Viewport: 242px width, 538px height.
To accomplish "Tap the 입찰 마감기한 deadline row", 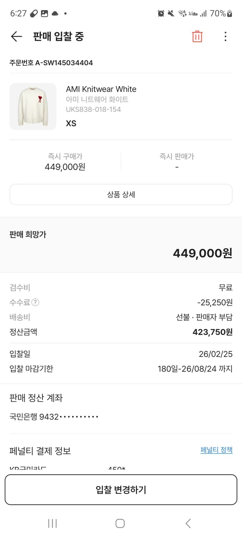I will 121,369.
